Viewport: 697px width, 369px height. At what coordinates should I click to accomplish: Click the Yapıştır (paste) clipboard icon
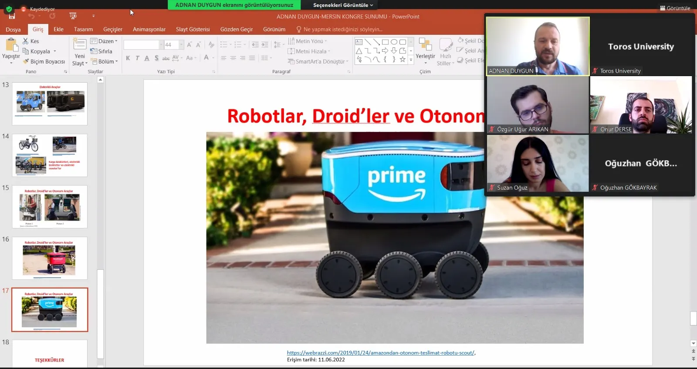pos(11,45)
